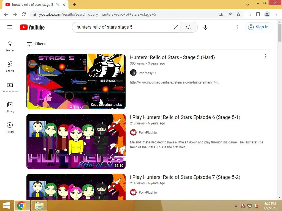Screen dimensions: 282x211
Task: Open three-dot menu for Stage 5 (Hard) video
Action: 265,57
